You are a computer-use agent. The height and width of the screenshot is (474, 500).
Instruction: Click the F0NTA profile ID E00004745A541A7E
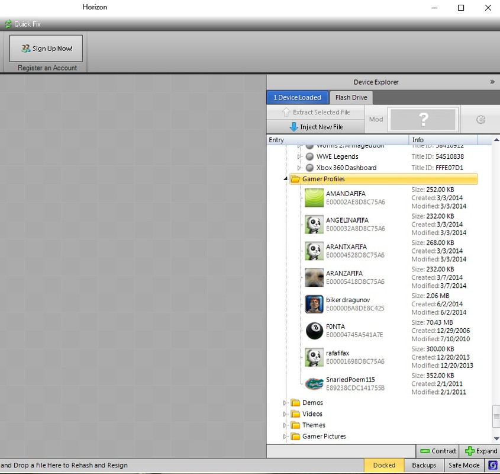354,335
